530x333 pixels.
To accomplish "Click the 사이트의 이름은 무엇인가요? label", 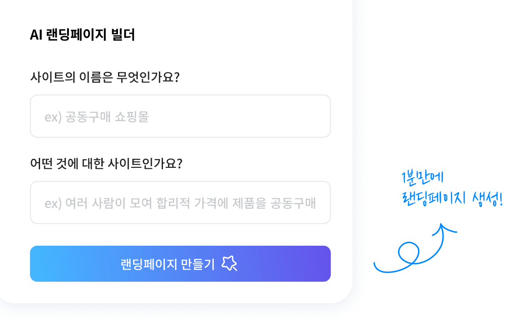I will pos(105,77).
